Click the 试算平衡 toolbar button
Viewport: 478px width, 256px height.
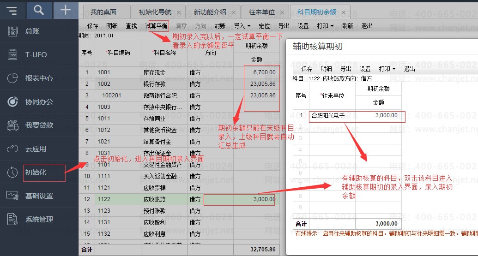(x=157, y=26)
